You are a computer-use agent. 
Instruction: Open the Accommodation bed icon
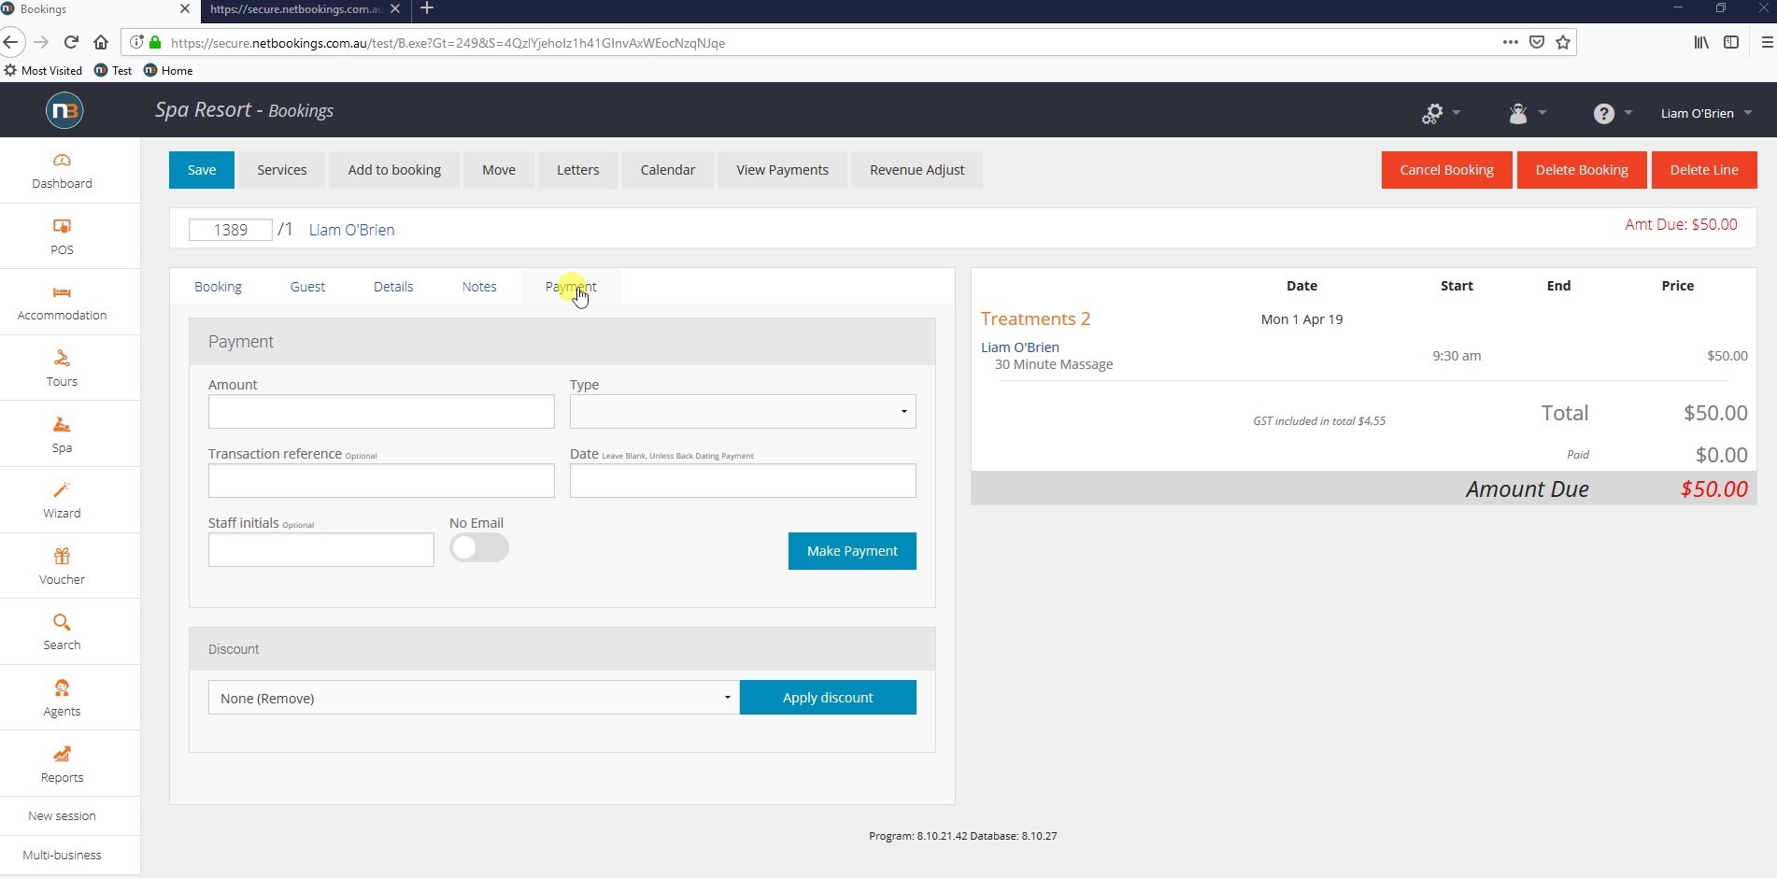click(x=62, y=292)
